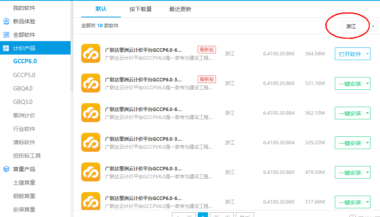The height and width of the screenshot is (217, 380).
Task: Expand the install options arrow for the 531.16M package
Action: 367,83
